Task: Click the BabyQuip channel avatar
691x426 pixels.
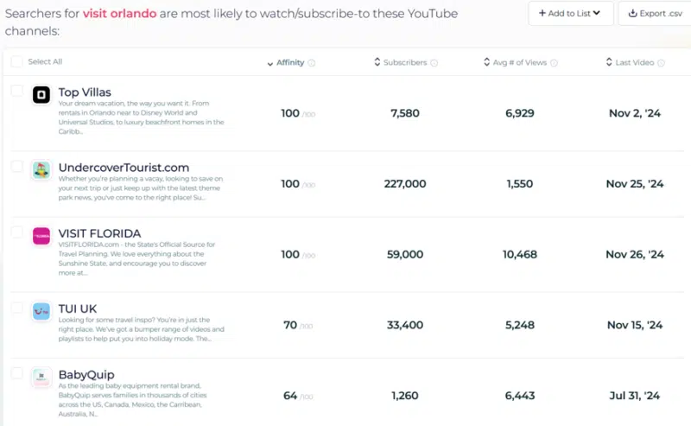Action: pyautogui.click(x=41, y=377)
